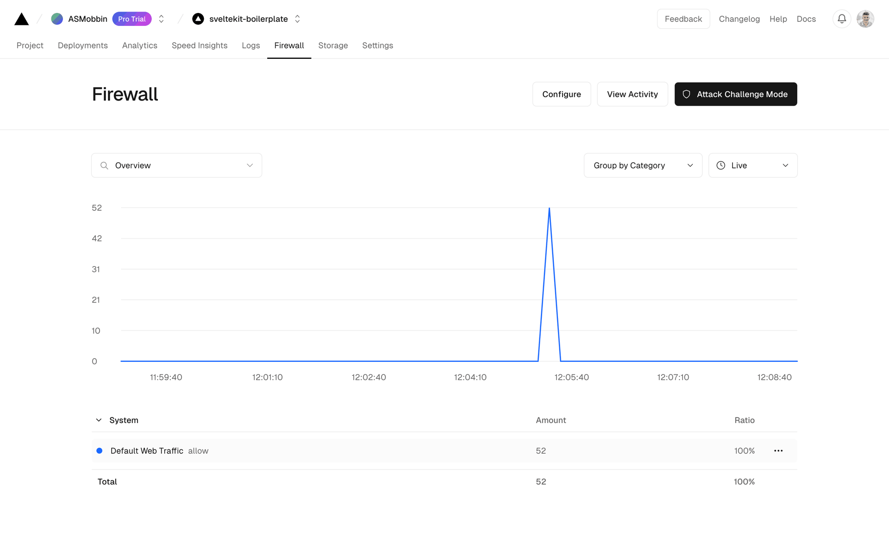Click the 42 y-axis label
This screenshot has width=889, height=556.
click(97, 239)
